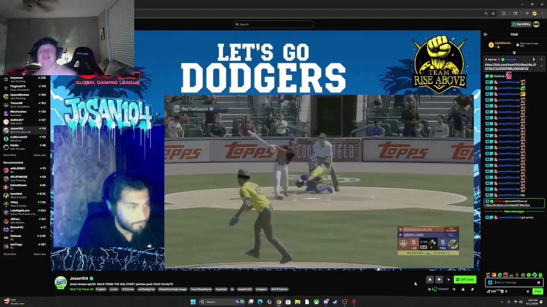Open the pinned kick.com clip link

pyautogui.click(x=510, y=67)
